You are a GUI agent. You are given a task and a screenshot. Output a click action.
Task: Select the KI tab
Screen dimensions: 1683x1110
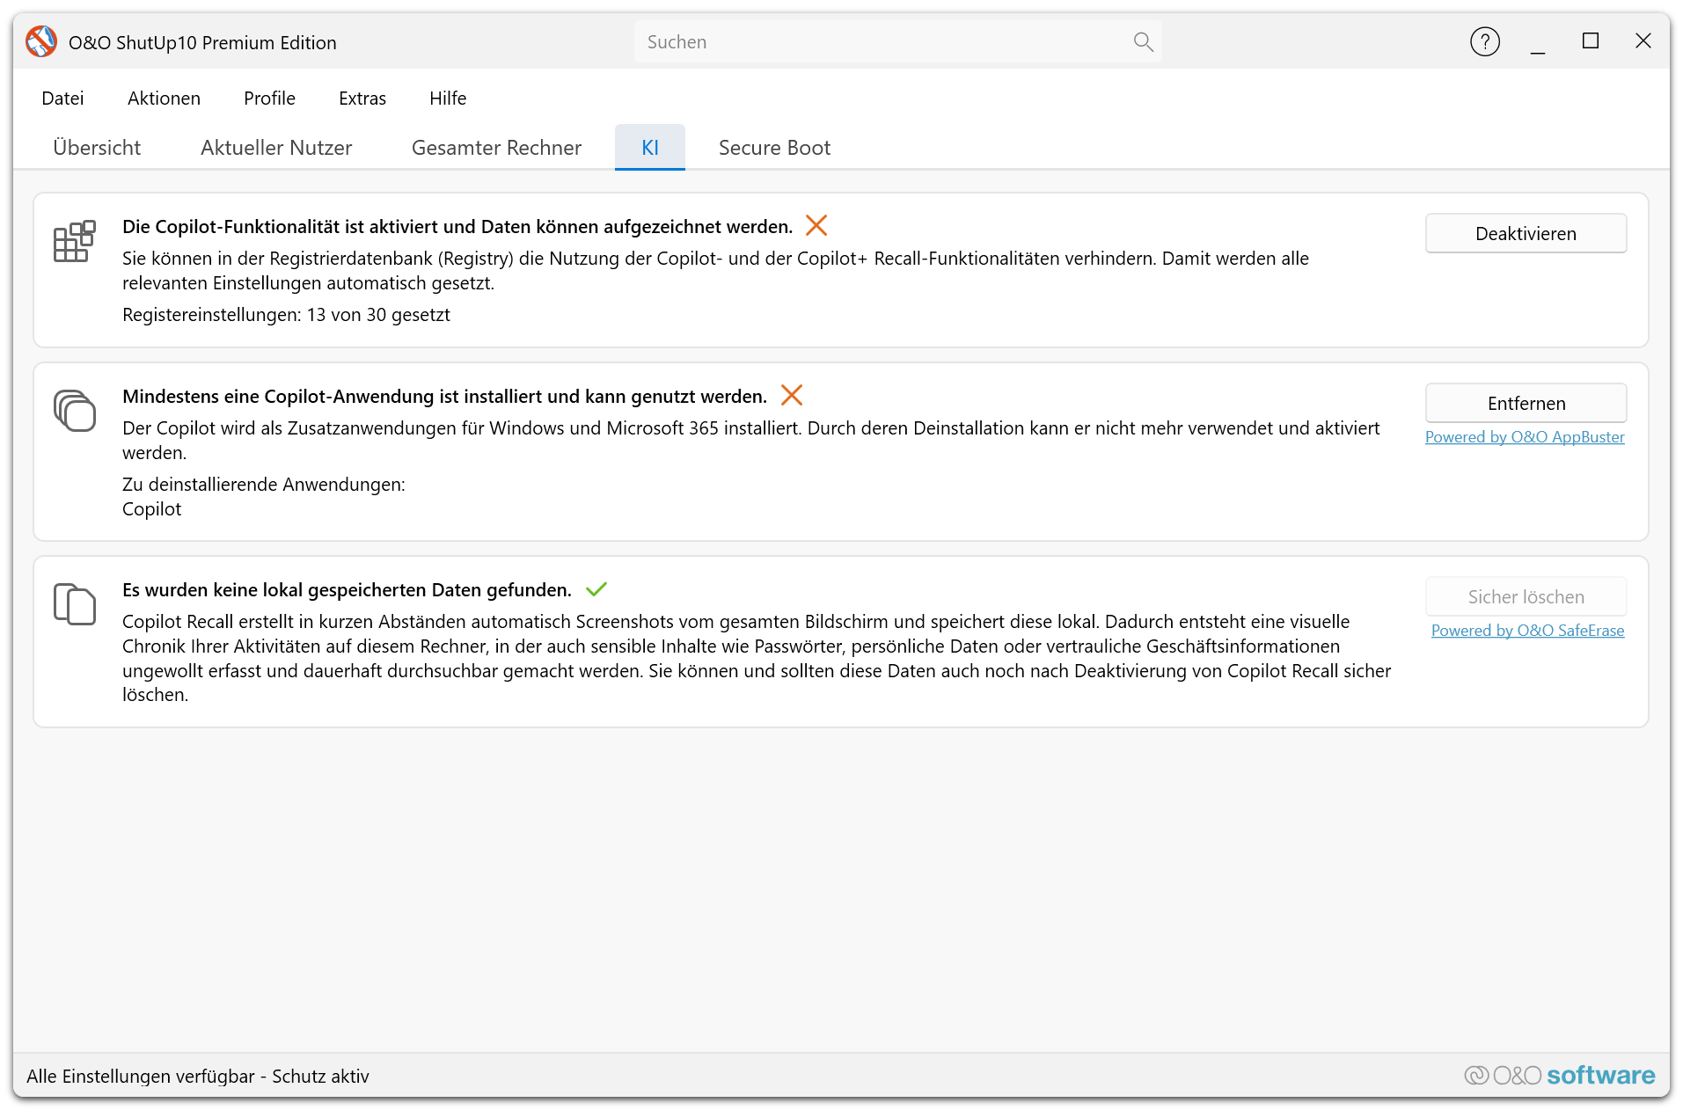(650, 148)
